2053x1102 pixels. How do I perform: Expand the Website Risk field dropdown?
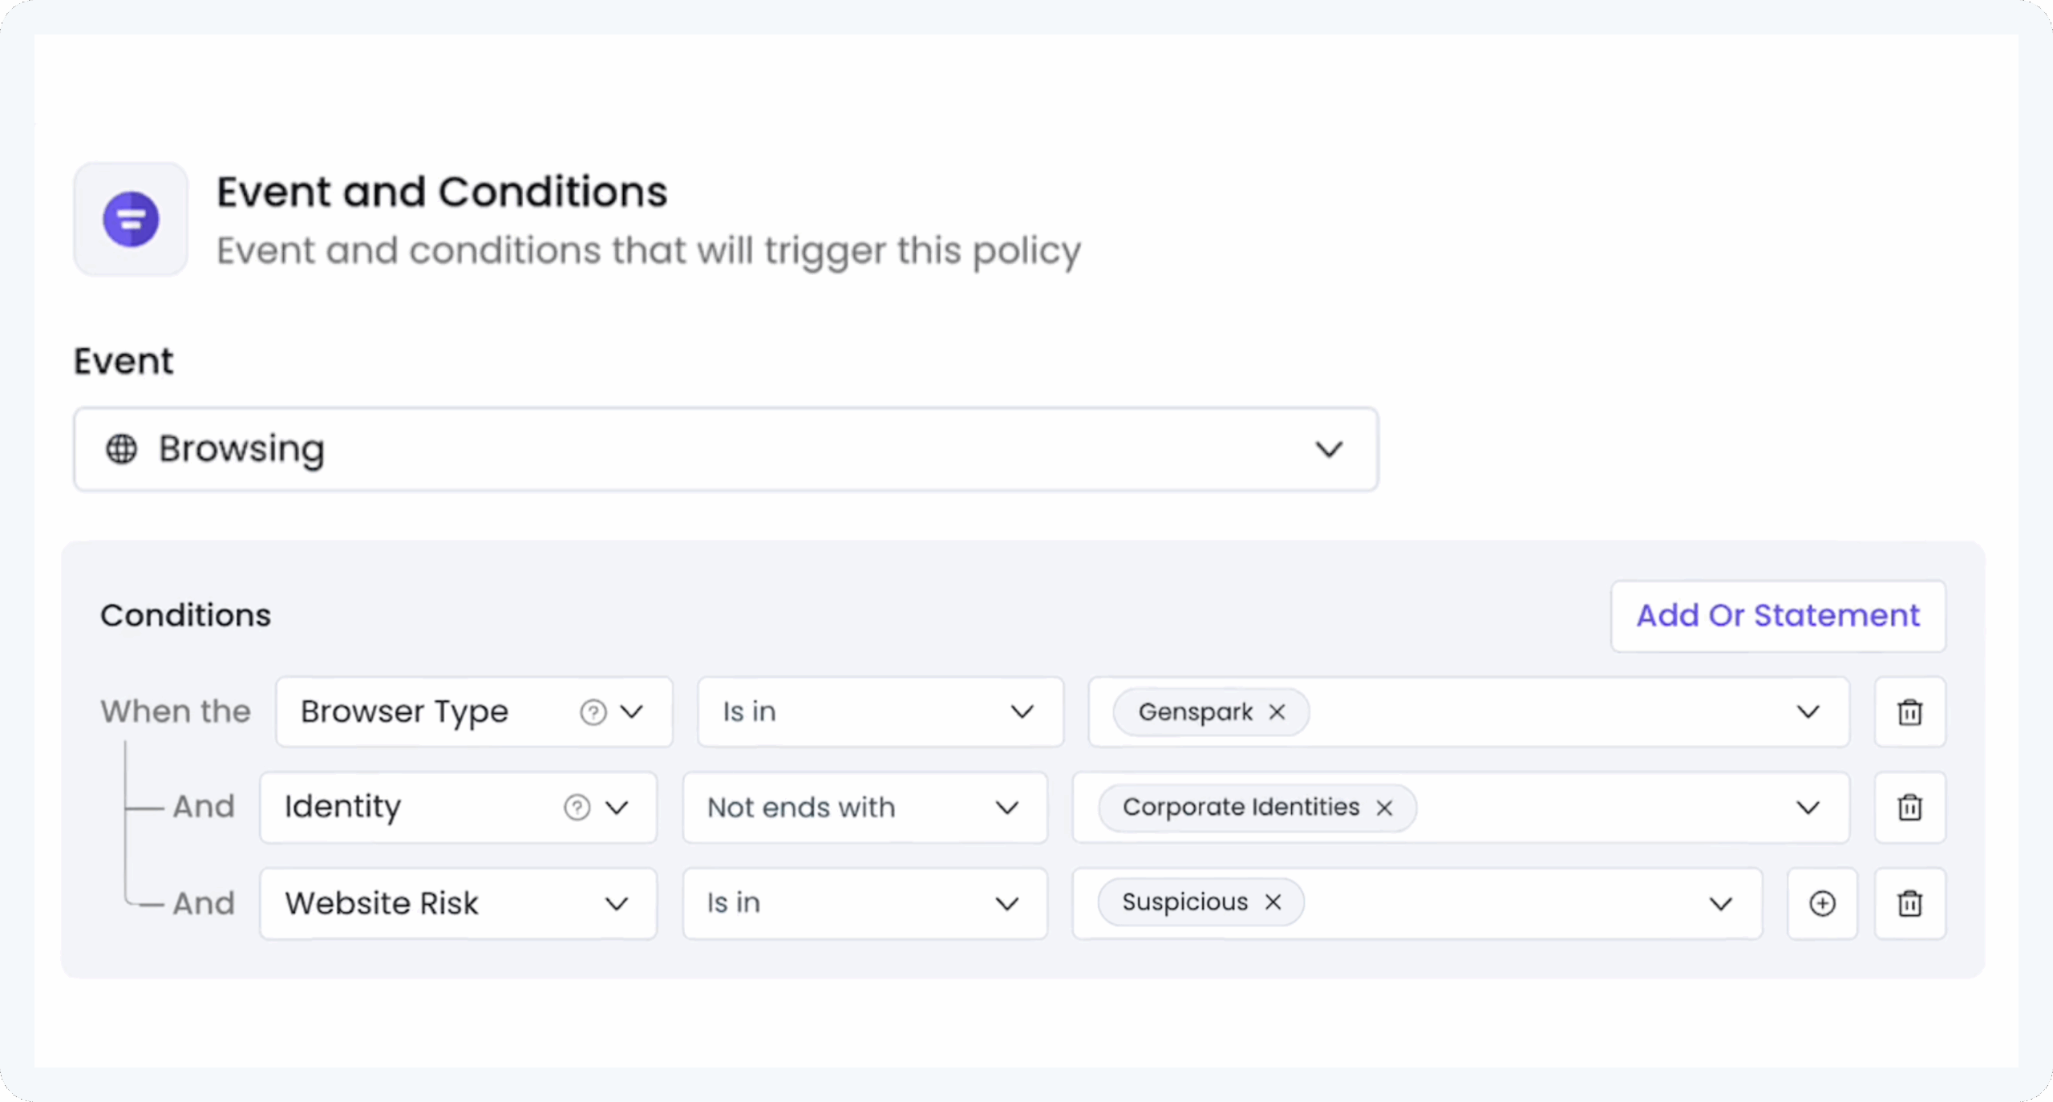tap(616, 904)
